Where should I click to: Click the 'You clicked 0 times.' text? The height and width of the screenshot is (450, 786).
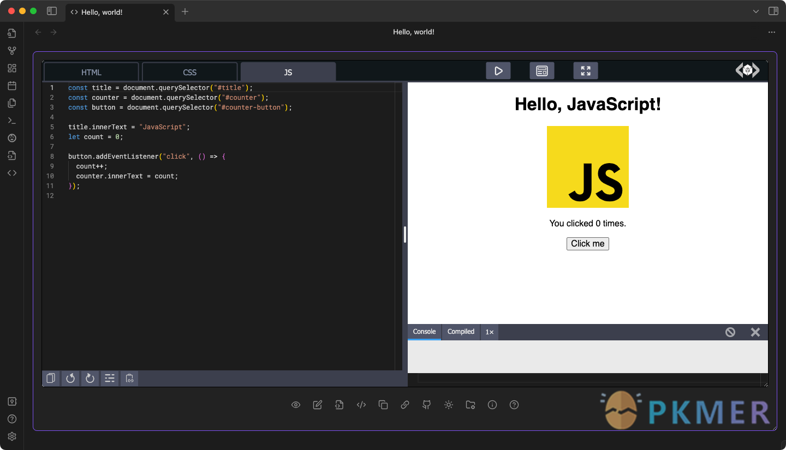click(588, 223)
